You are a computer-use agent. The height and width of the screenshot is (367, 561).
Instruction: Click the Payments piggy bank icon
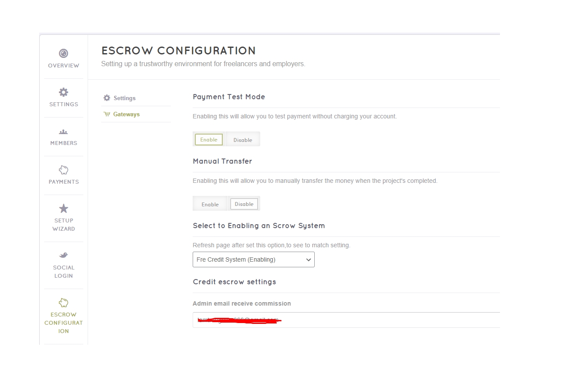tap(64, 170)
